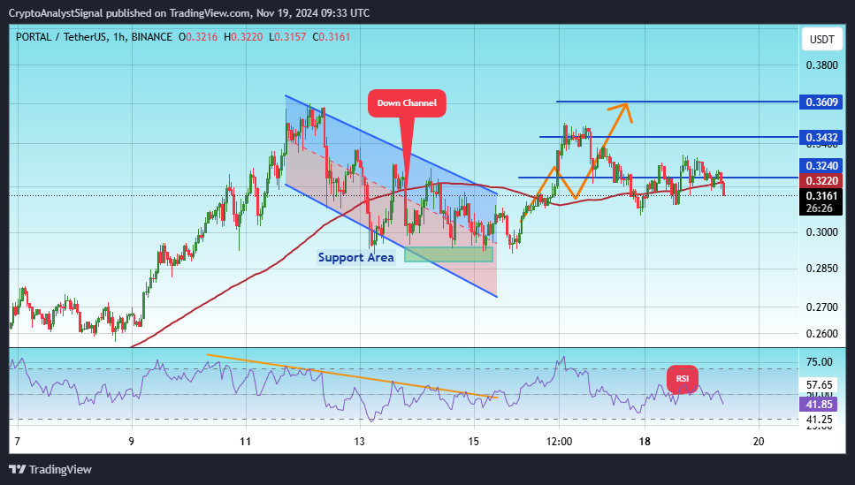Click the RSI 57.65 value label
855x485 pixels.
819,385
